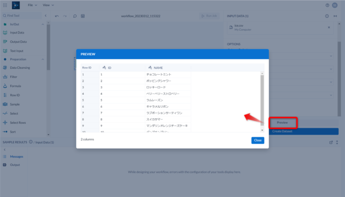The image size is (345, 197).
Task: Select the Row ID tool icon
Action: tap(5, 95)
